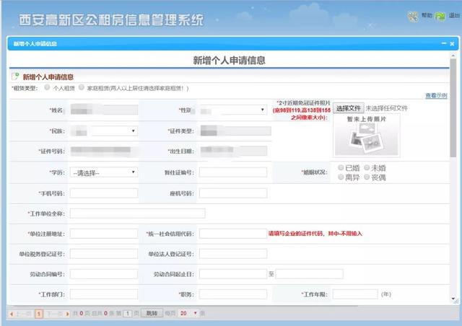
Task: Click the 跳转 page jump button
Action: click(x=152, y=313)
